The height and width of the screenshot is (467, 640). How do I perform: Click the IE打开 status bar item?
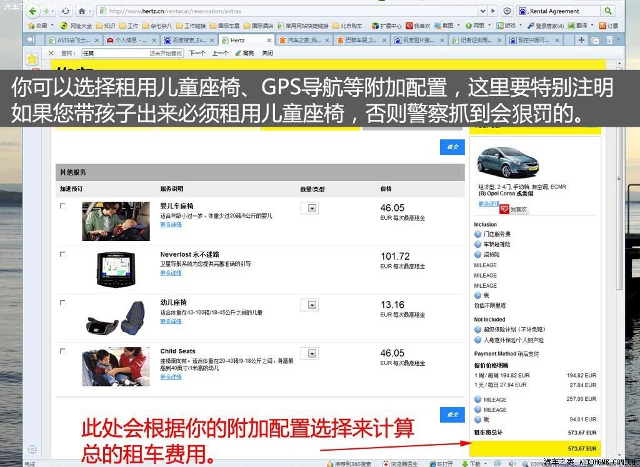click(441, 464)
